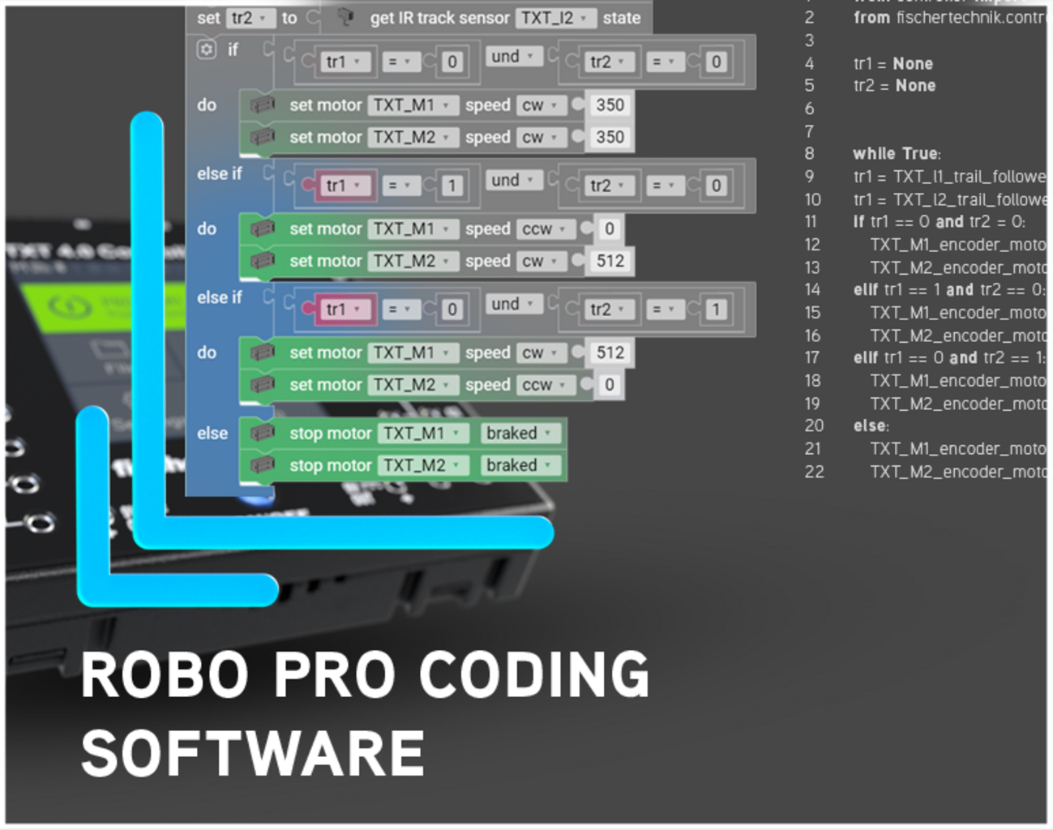Click the IR track sensor icon
This screenshot has width=1053, height=830.
[x=346, y=17]
